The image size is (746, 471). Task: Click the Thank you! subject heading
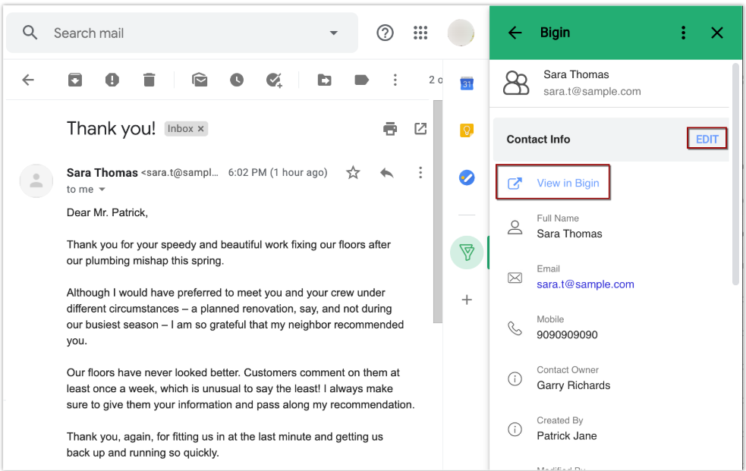click(x=111, y=128)
